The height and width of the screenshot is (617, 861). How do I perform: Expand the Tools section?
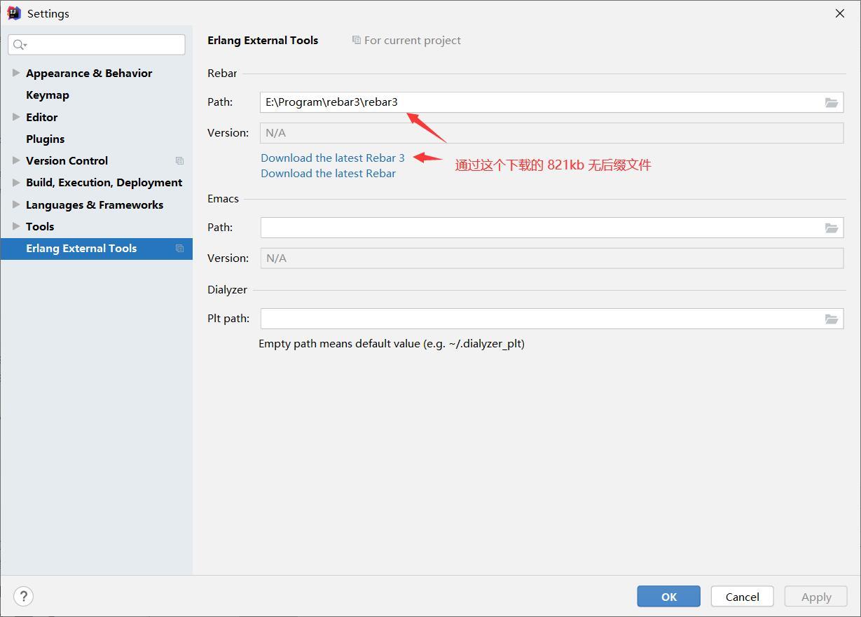(x=16, y=226)
